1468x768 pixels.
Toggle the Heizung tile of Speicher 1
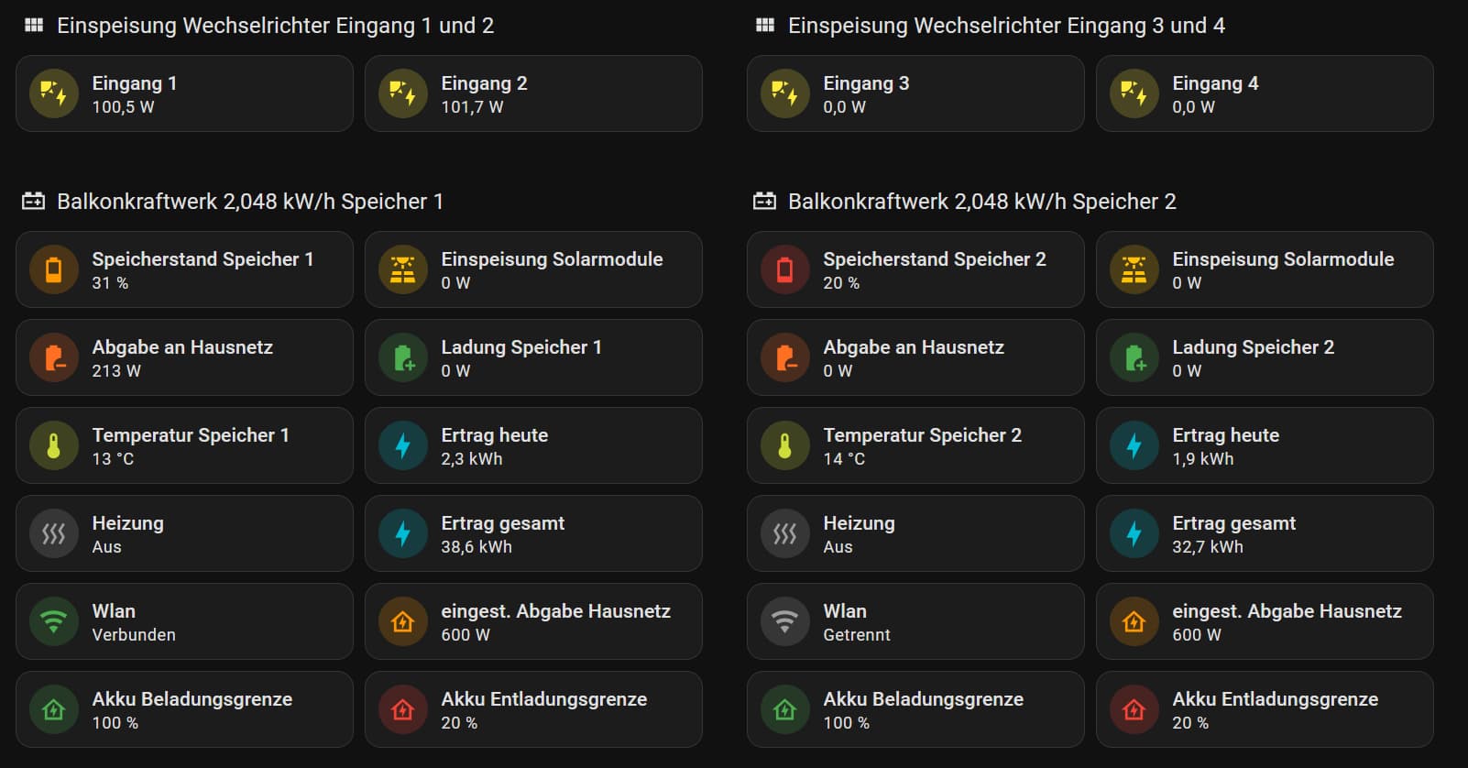tap(184, 533)
